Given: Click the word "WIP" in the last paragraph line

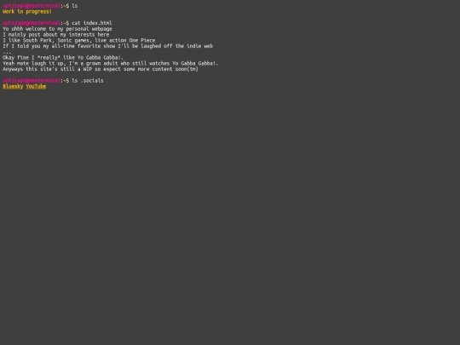Looking at the screenshot, I should [88, 69].
